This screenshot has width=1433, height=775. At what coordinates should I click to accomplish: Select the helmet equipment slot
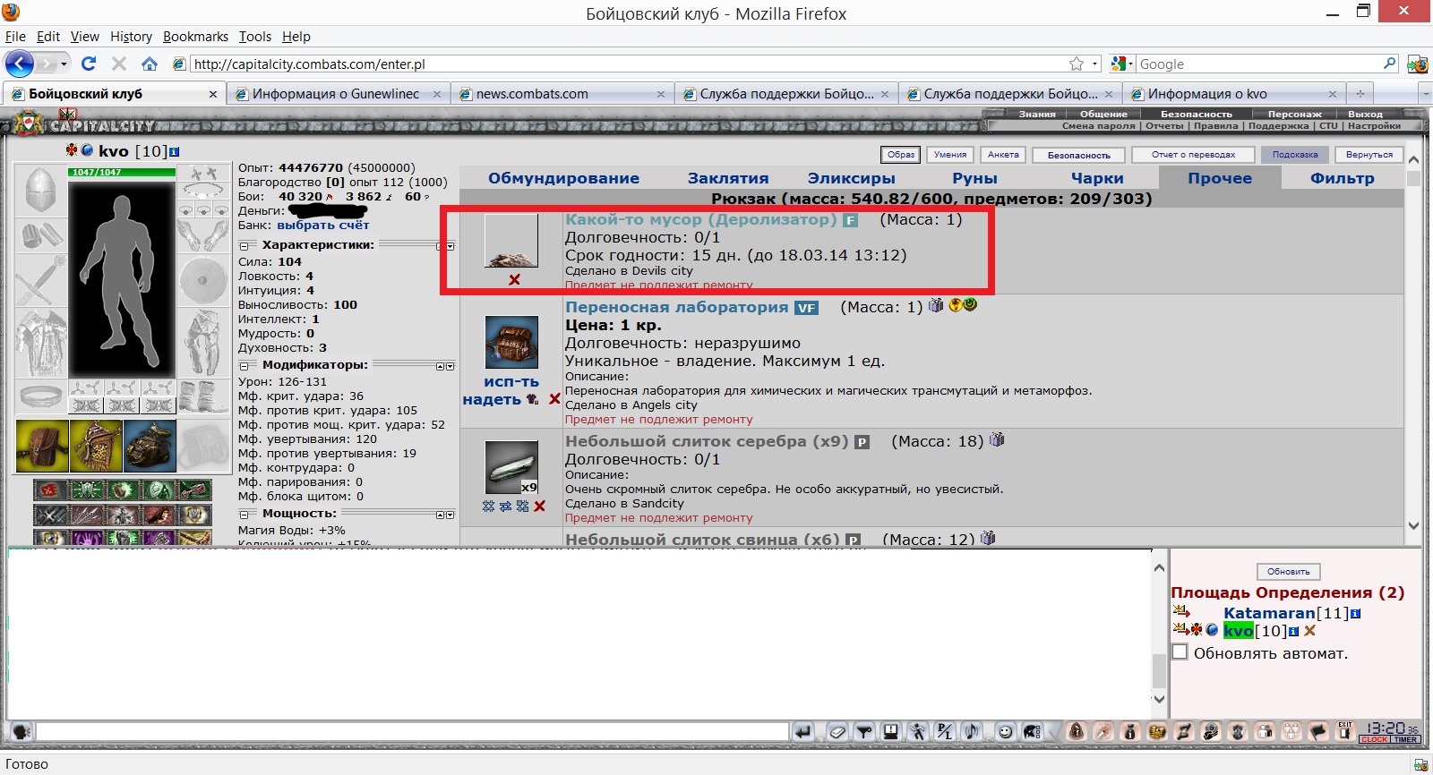tap(40, 191)
